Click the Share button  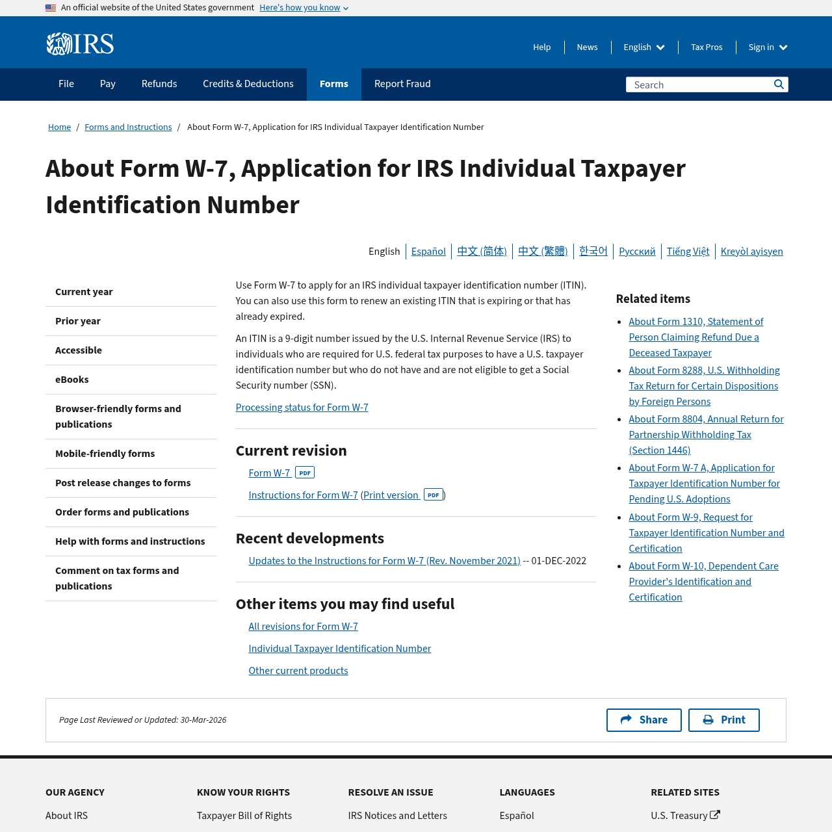click(x=644, y=720)
